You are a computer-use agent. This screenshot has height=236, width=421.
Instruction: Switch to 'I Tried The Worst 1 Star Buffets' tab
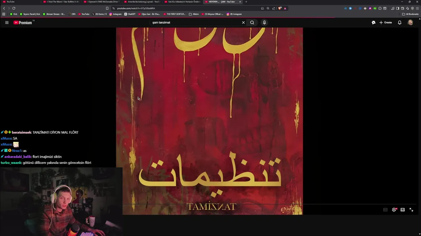coord(61,2)
